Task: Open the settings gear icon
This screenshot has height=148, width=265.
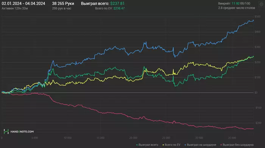Action: (261, 5)
